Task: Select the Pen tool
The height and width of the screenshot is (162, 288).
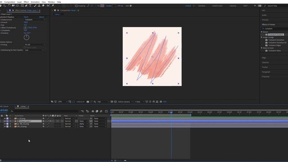Action: tap(26, 6)
